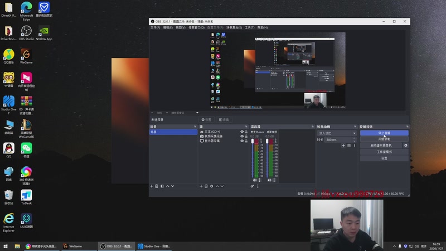This screenshot has width=446, height=251.
Task: Select the scene item in Scenes list
Action: point(173,132)
